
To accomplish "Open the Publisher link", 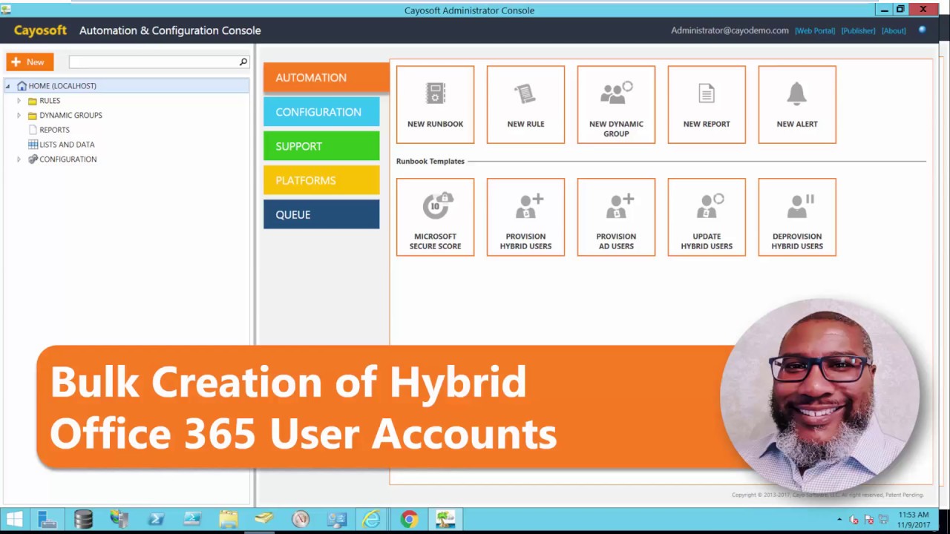I will point(858,31).
